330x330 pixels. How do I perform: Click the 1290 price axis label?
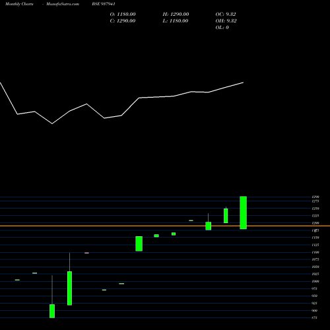[315, 197]
